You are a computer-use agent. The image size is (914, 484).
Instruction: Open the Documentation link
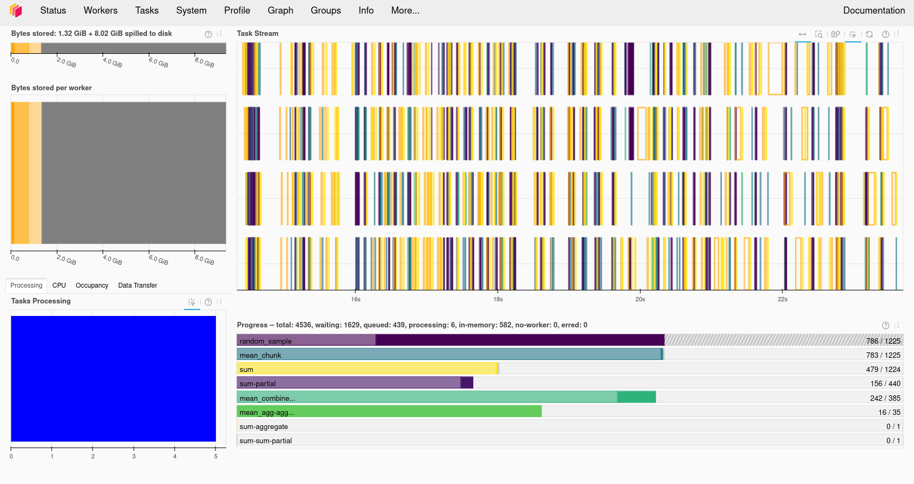click(x=874, y=10)
